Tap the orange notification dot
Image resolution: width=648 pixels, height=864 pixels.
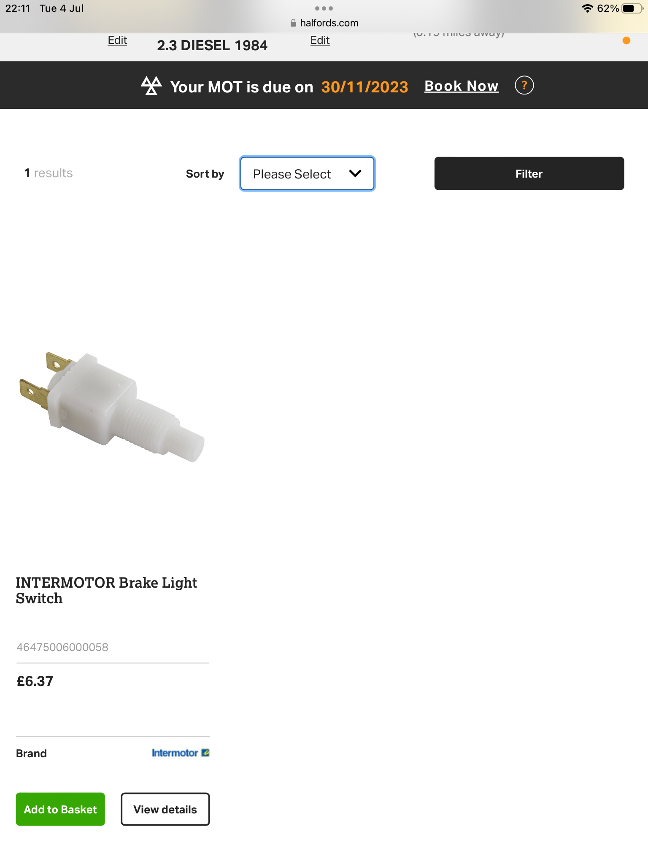click(626, 40)
